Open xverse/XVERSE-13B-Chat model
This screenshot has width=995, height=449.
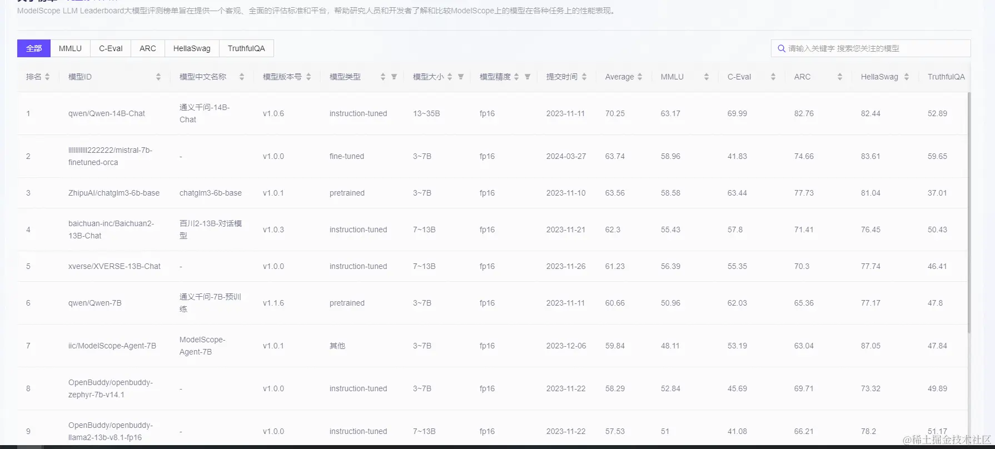(x=115, y=266)
